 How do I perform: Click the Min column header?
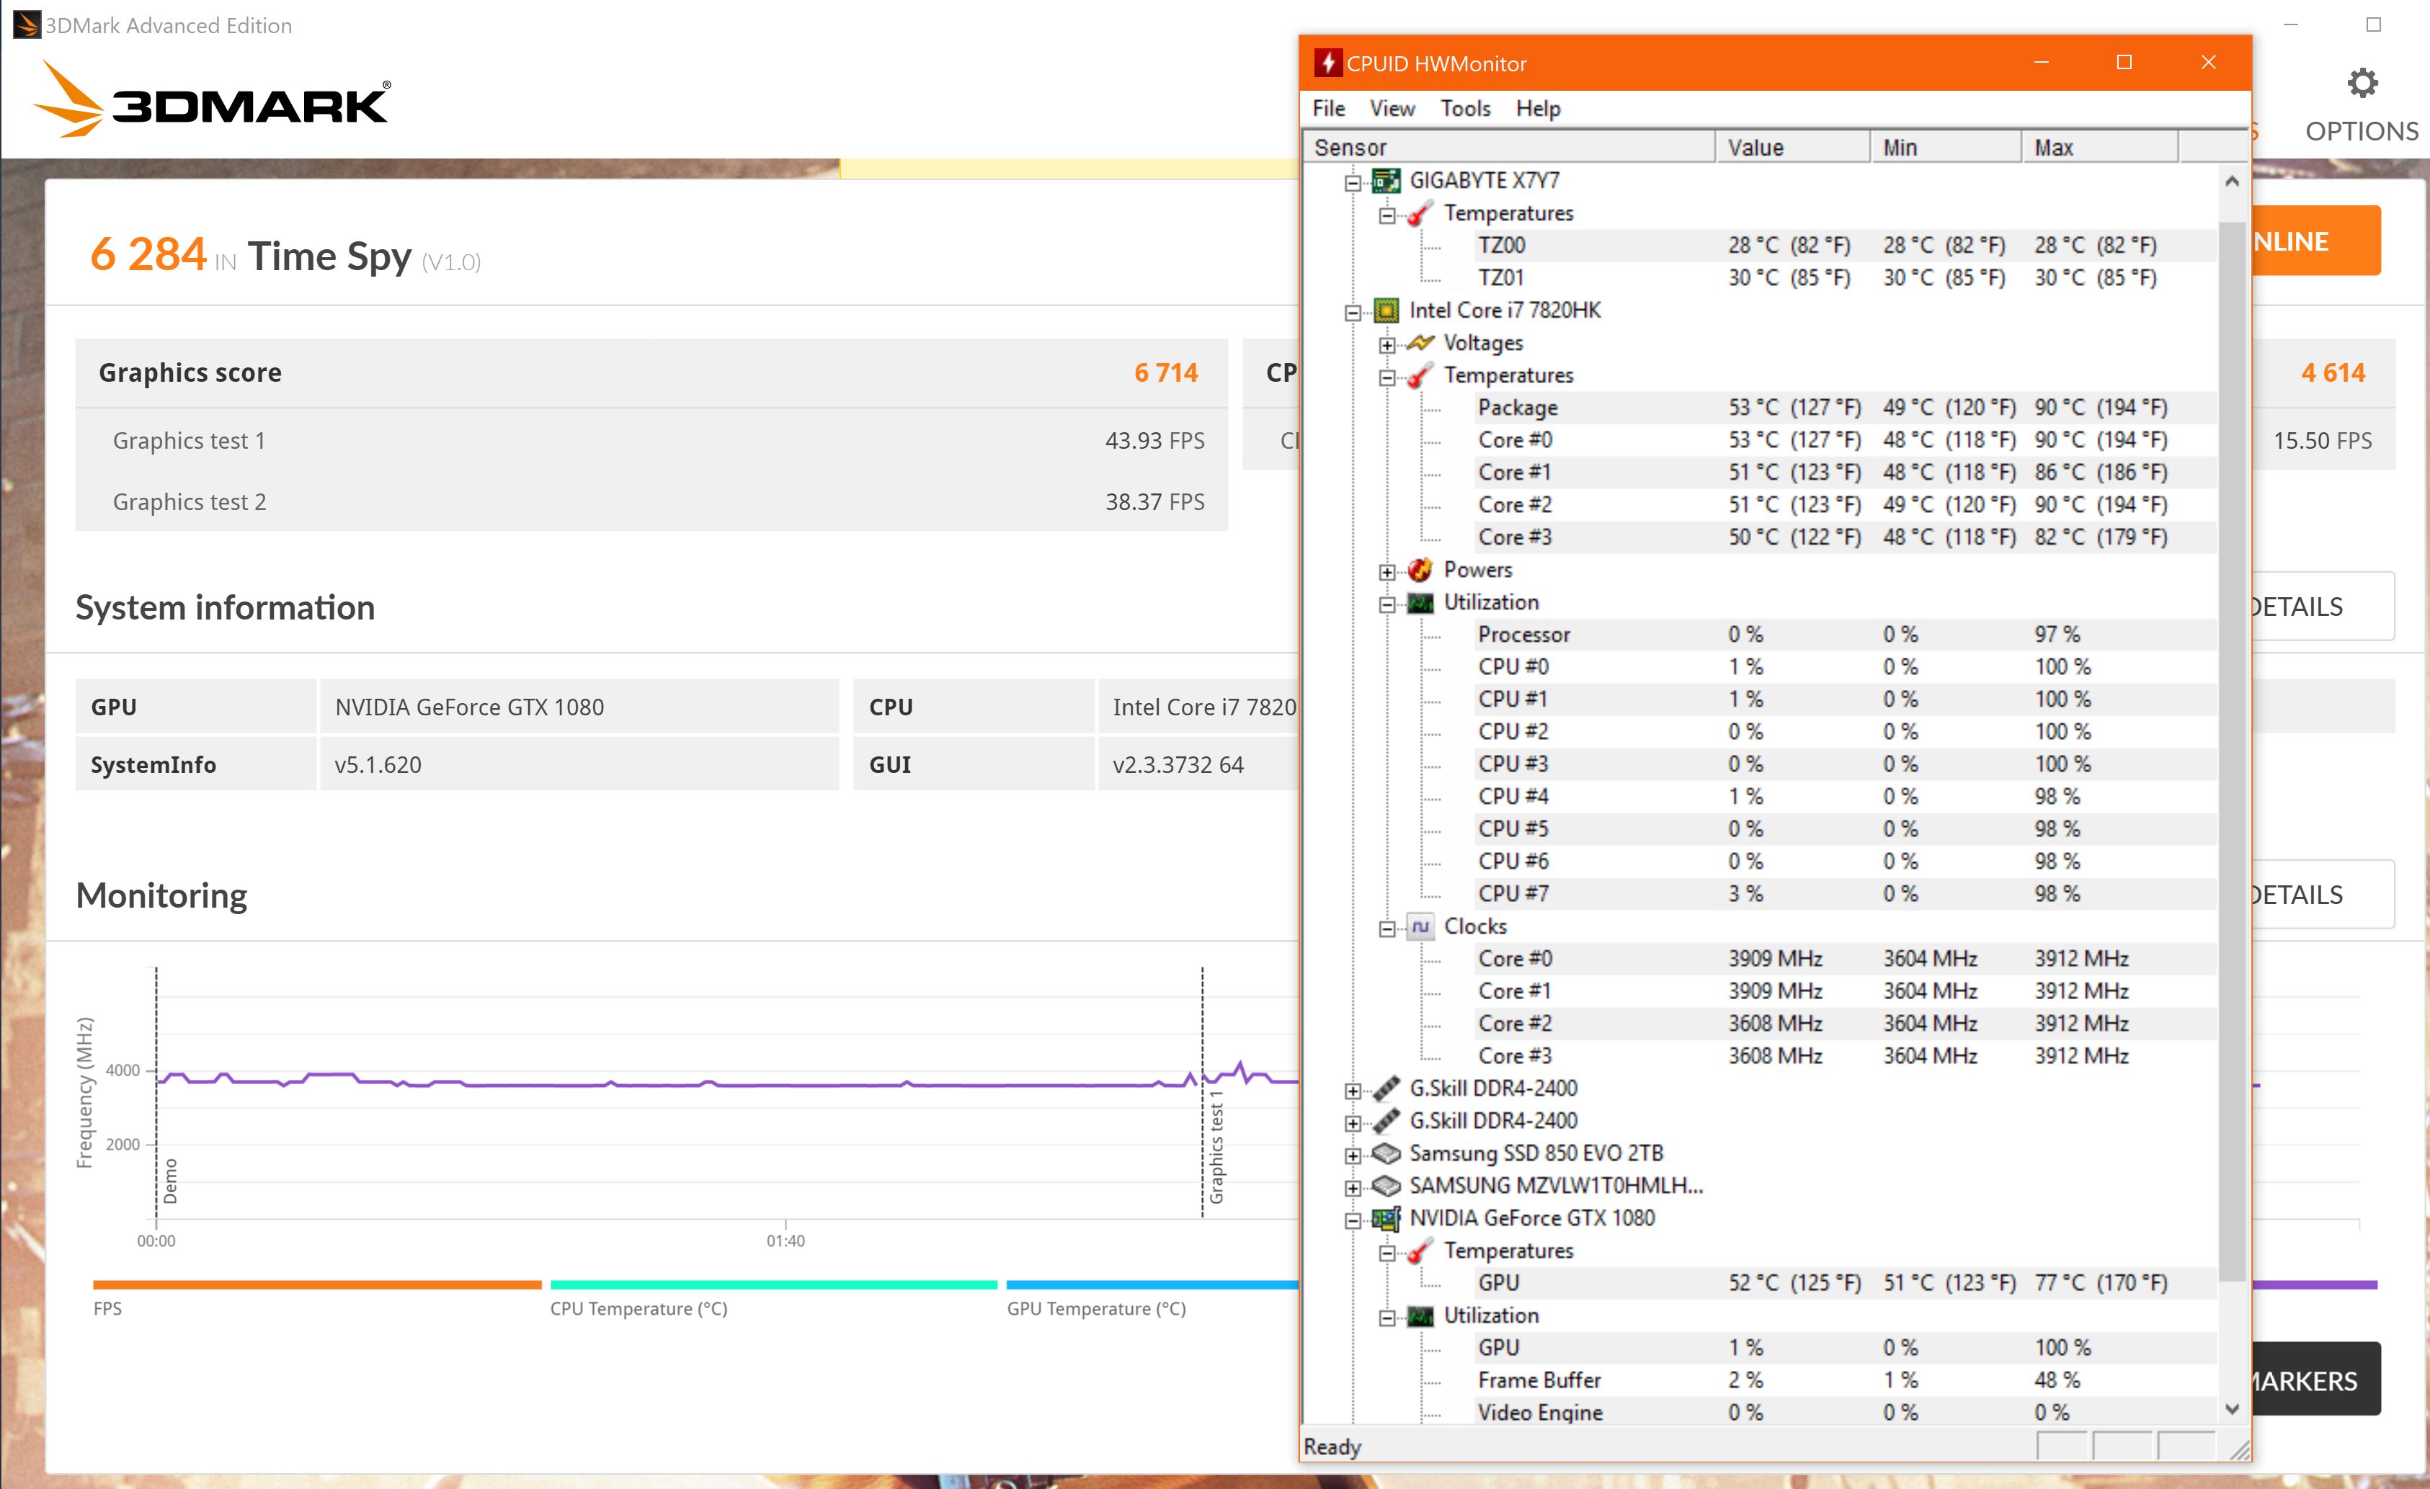(x=1945, y=147)
